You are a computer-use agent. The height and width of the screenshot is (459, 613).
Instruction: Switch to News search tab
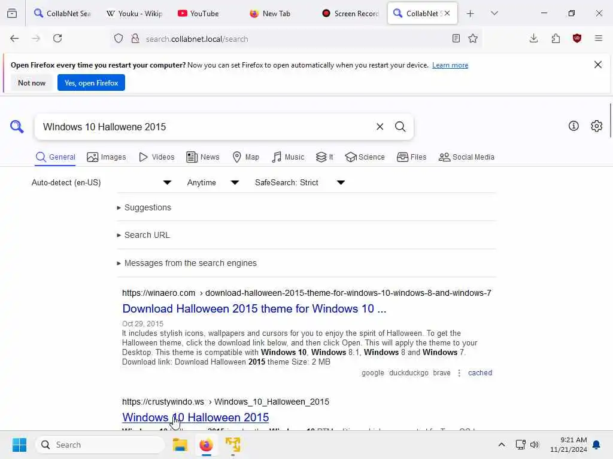[x=203, y=157]
